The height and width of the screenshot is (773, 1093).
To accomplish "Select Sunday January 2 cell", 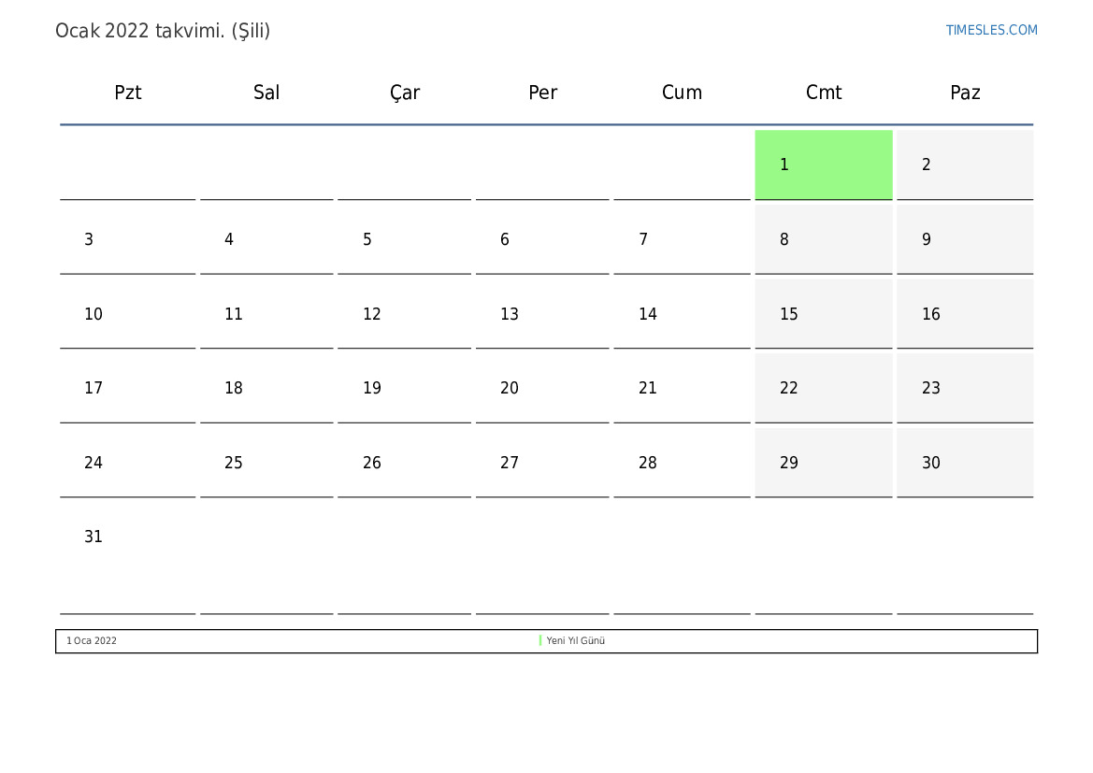I will (x=964, y=165).
